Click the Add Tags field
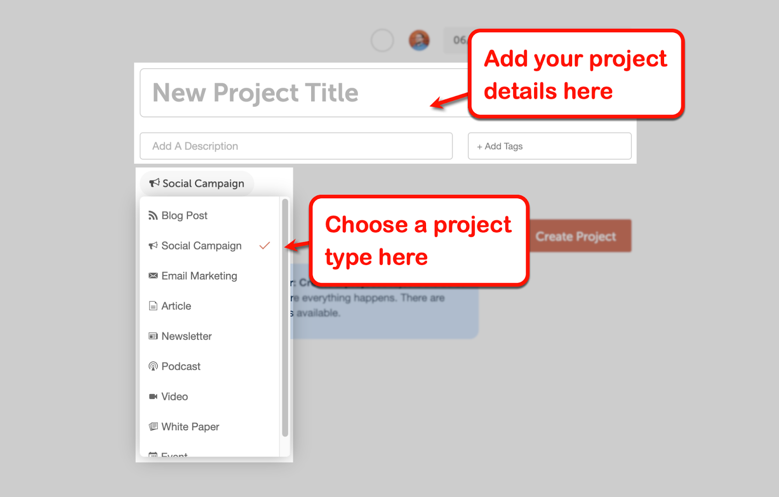This screenshot has width=779, height=497. (550, 146)
